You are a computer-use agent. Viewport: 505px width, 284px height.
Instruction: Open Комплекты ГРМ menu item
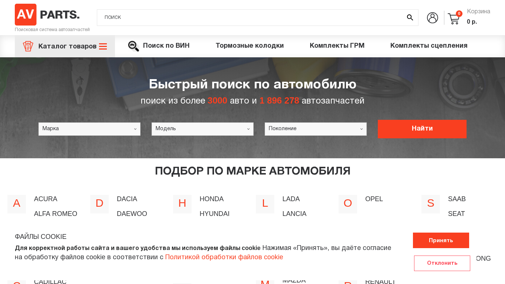tap(337, 46)
